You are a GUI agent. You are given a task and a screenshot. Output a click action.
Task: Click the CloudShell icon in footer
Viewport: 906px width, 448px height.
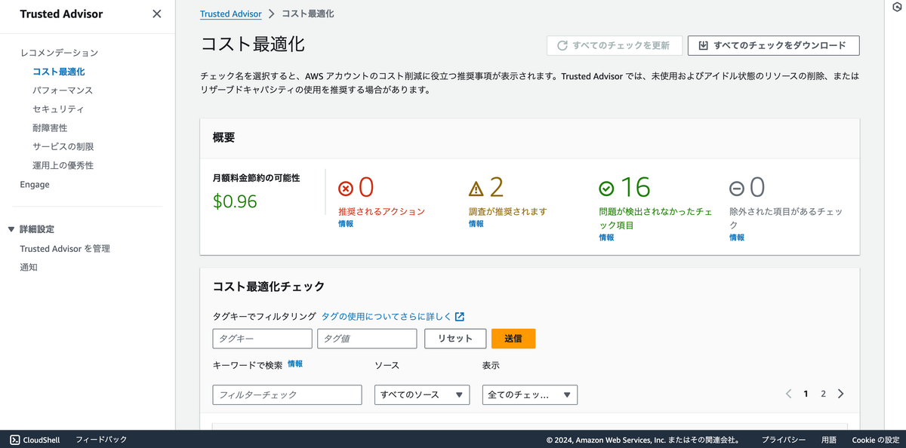14,440
